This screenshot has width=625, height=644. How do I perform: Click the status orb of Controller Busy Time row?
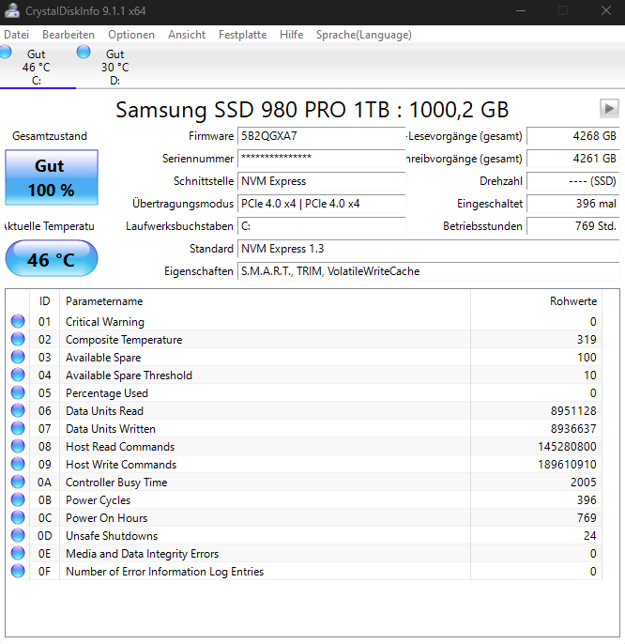click(x=18, y=482)
